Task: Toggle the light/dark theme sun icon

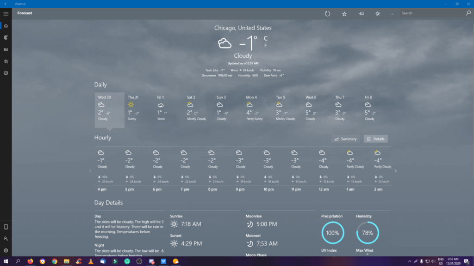Action: (378, 13)
